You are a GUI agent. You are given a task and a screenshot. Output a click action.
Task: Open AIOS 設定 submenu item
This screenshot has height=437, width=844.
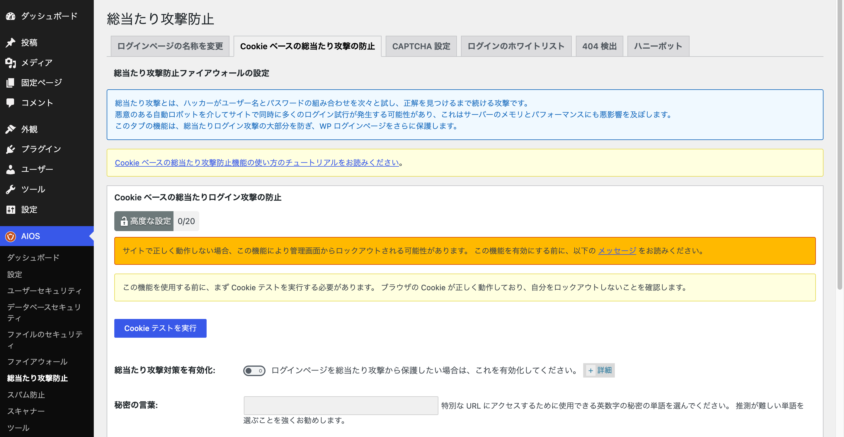(15, 274)
